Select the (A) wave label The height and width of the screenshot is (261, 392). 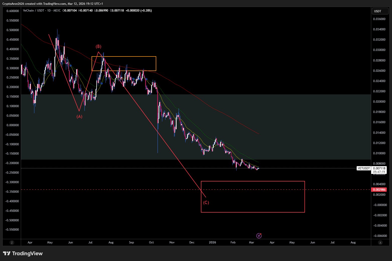coord(79,116)
